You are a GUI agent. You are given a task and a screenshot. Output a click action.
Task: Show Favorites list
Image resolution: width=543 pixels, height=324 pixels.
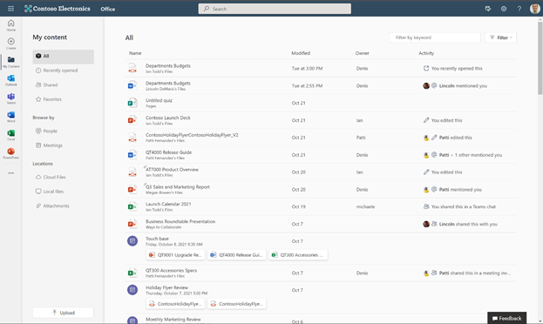(x=49, y=99)
